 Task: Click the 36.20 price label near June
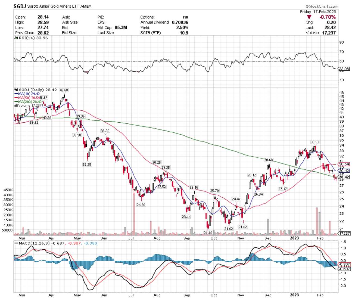pos(105,131)
